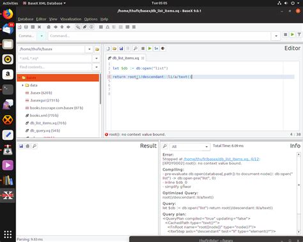Click the Stop icon beside the Command field
Image resolution: width=303 pixels, height=242 pixels.
tap(285, 34)
